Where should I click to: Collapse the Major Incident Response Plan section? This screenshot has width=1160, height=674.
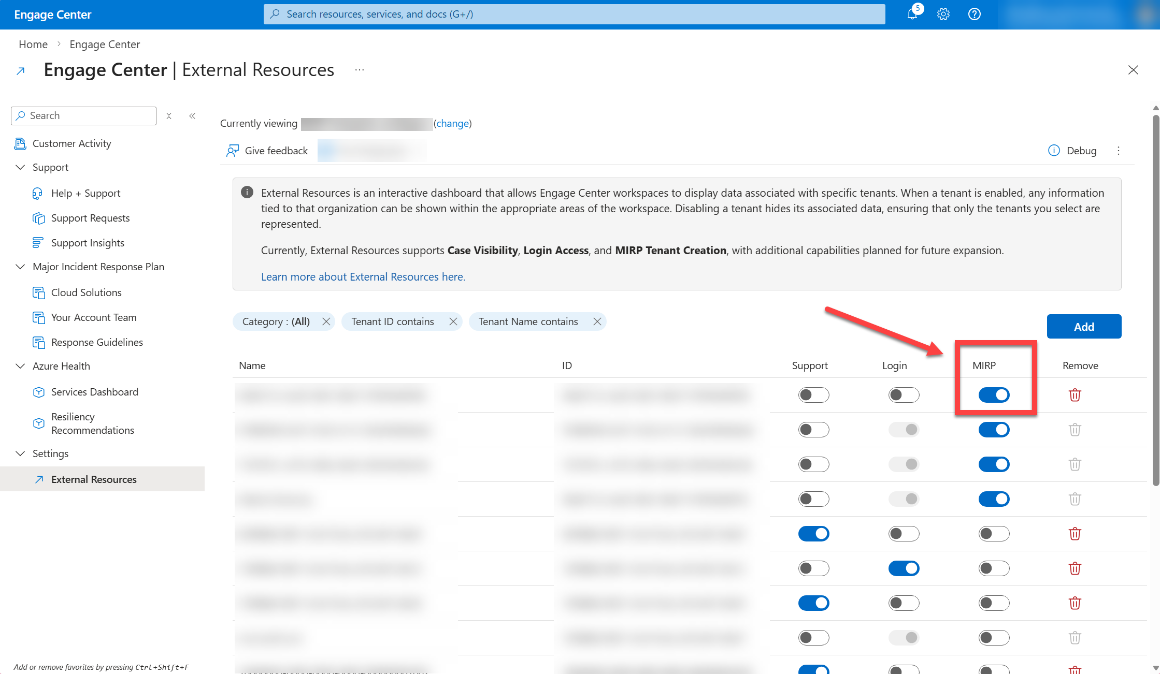click(x=20, y=267)
